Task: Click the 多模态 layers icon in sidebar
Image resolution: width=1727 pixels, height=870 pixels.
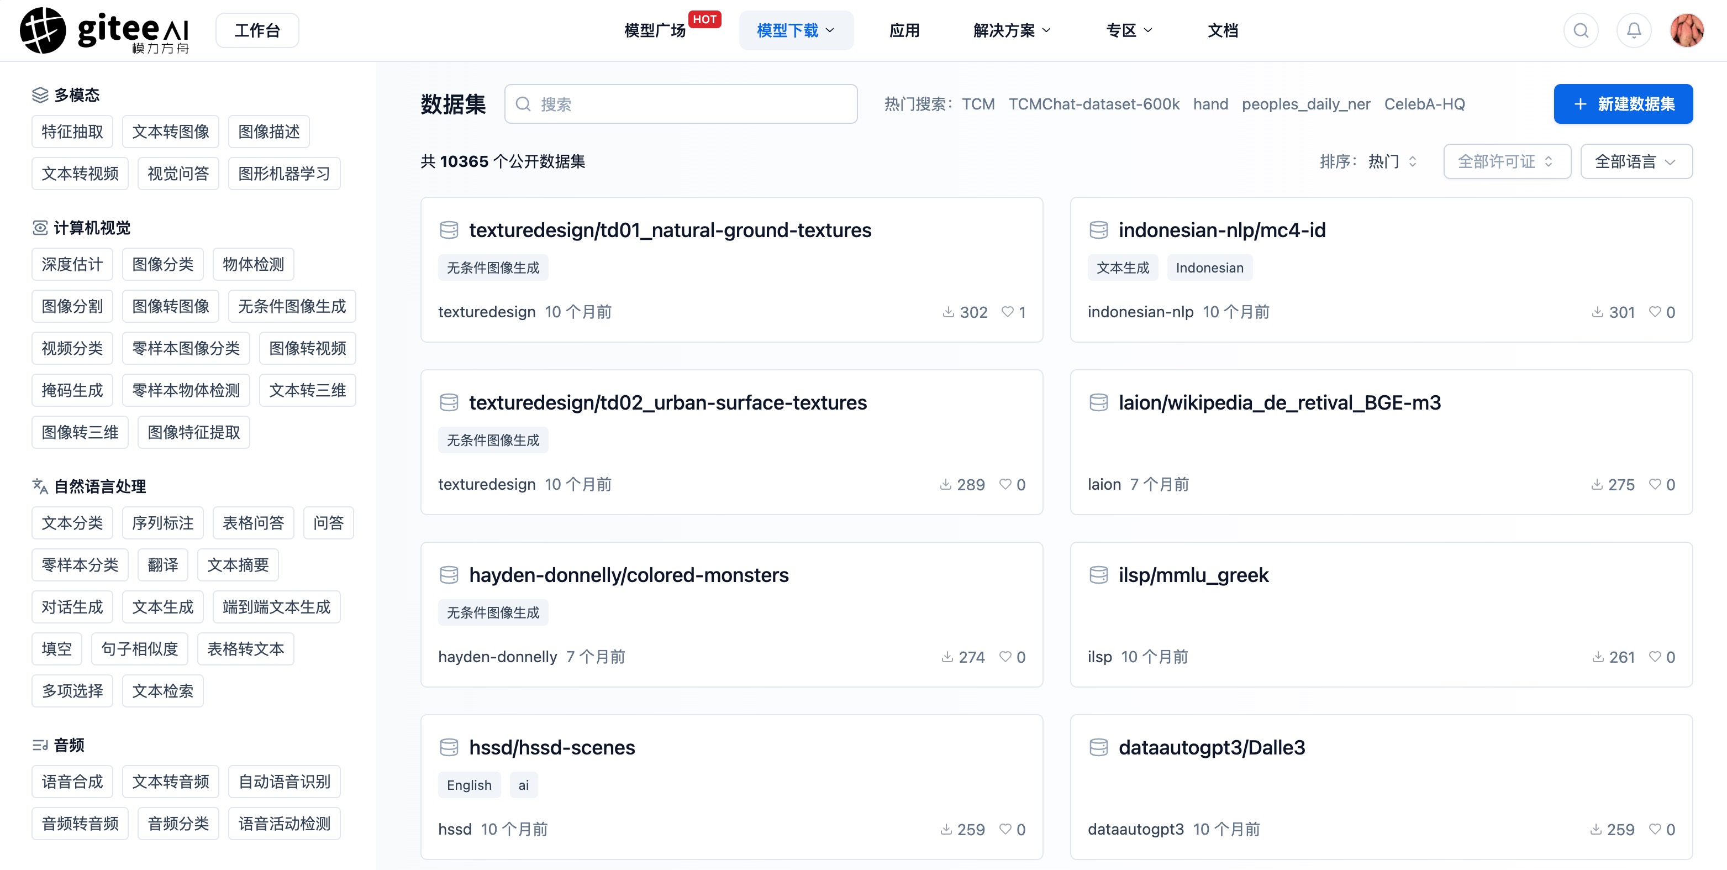Action: click(x=40, y=95)
